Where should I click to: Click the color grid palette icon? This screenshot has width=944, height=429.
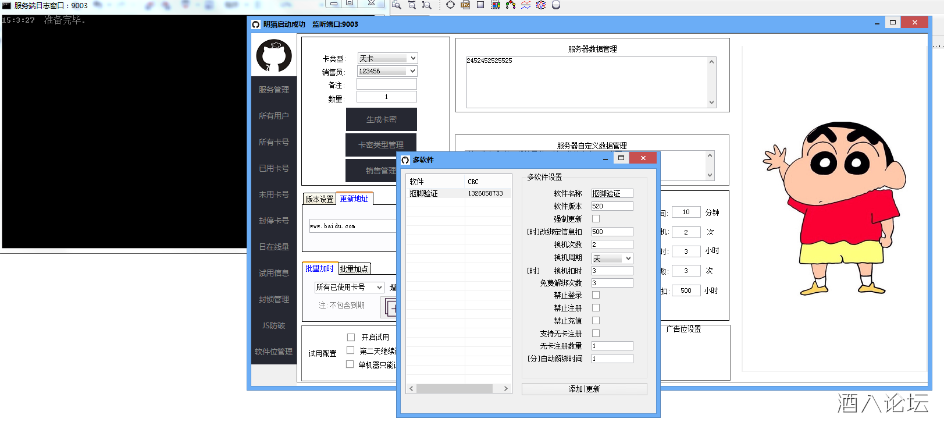(x=496, y=5)
